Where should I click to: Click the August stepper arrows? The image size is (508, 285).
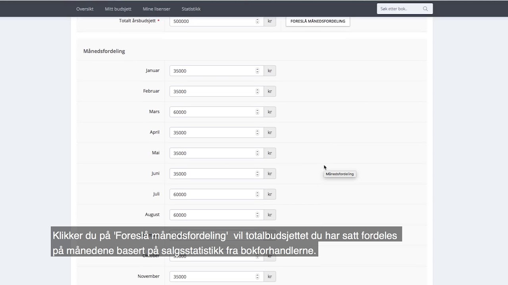click(x=257, y=215)
